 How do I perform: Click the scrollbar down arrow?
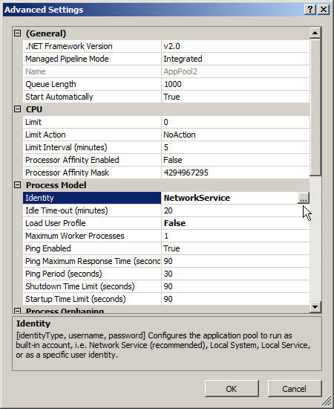315,306
